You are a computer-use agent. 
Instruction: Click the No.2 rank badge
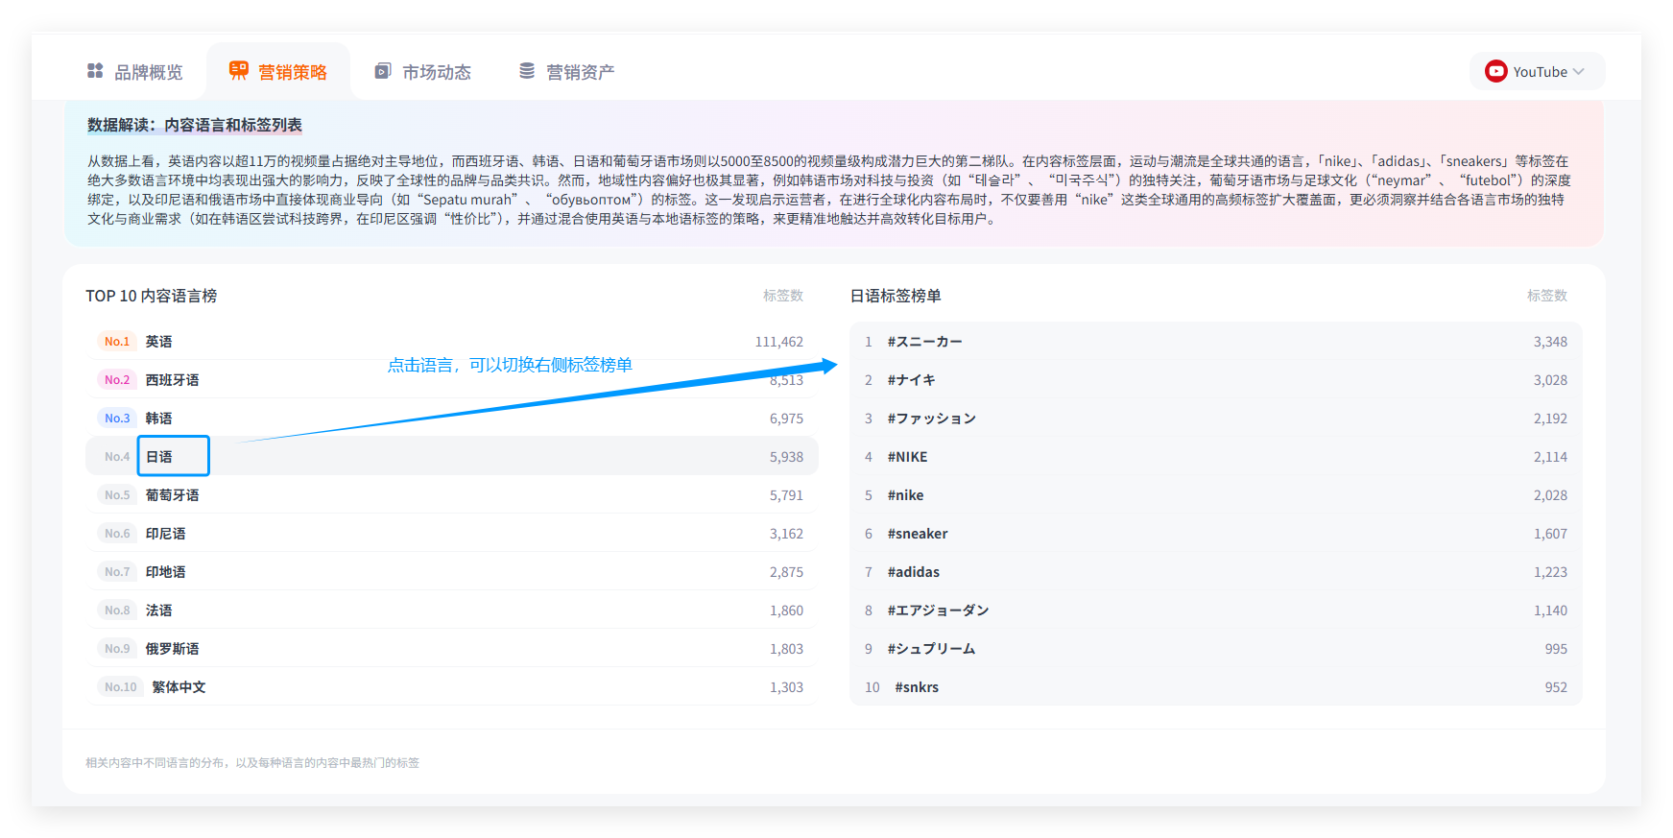click(x=117, y=380)
